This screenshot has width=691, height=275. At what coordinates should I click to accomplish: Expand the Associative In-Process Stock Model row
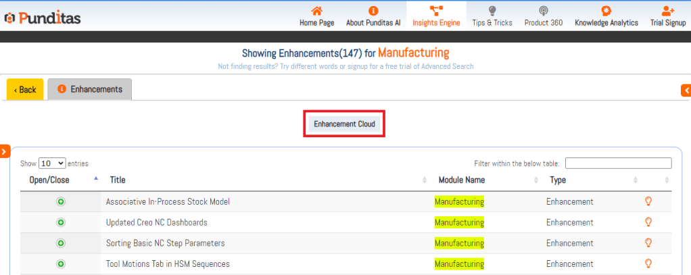(x=60, y=202)
